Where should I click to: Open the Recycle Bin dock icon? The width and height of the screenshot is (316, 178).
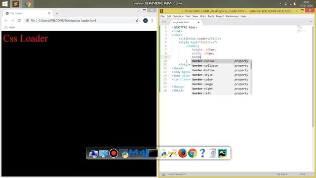[x=212, y=153]
